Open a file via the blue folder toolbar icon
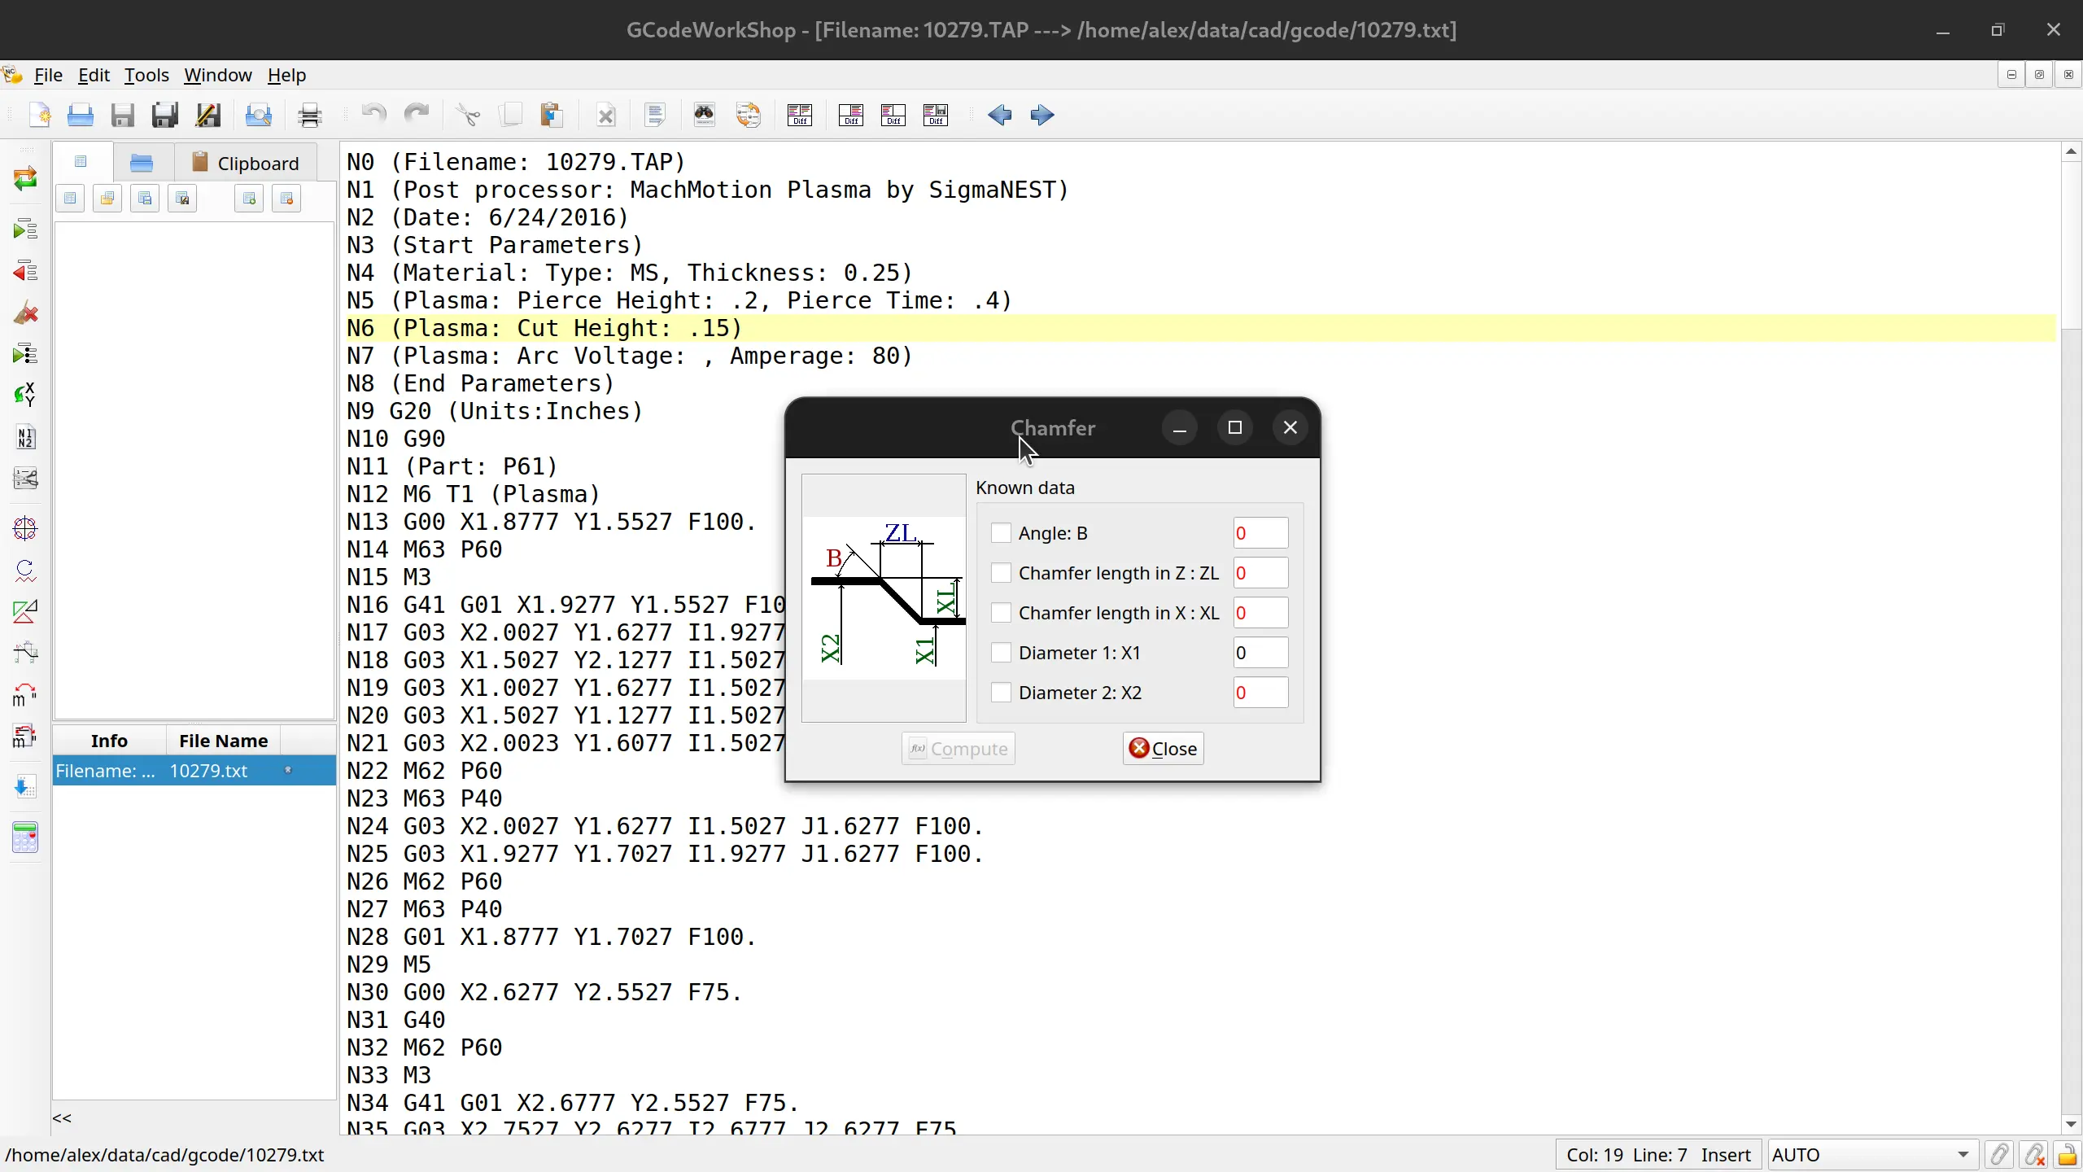 (x=80, y=115)
